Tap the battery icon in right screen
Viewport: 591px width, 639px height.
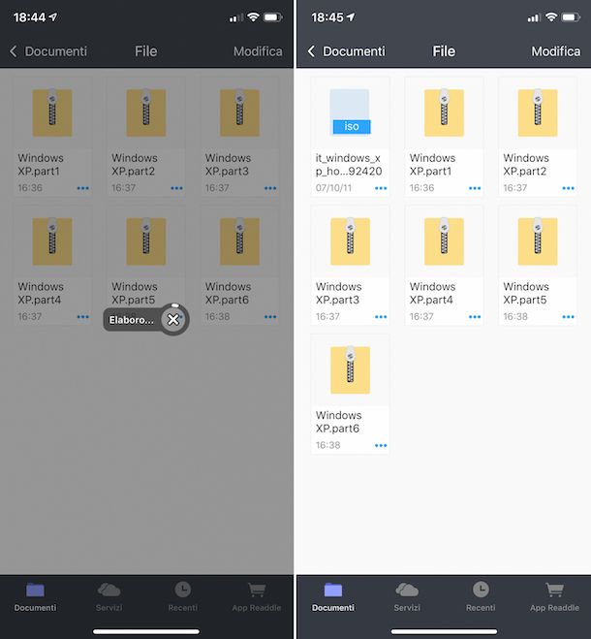tap(571, 17)
